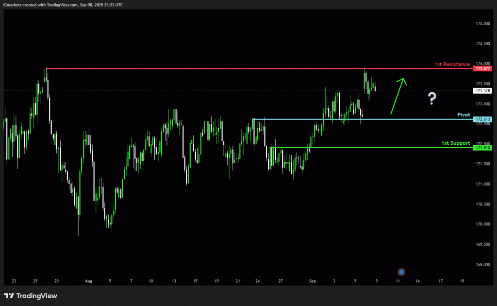497x306 pixels.
Task: Click the 173.000 price axis label
Action: [483, 104]
